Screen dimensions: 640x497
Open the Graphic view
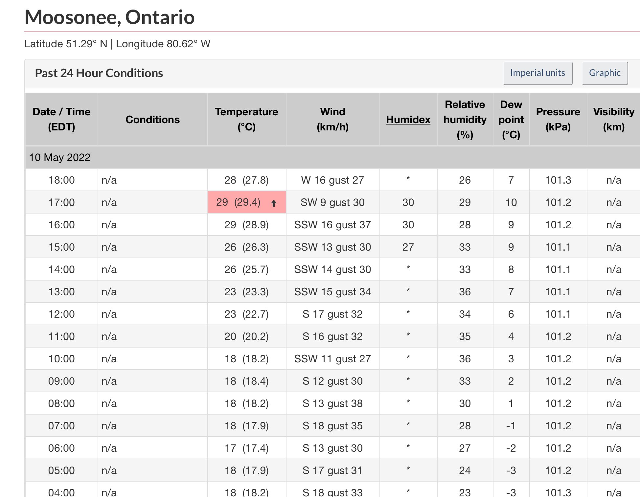click(605, 73)
